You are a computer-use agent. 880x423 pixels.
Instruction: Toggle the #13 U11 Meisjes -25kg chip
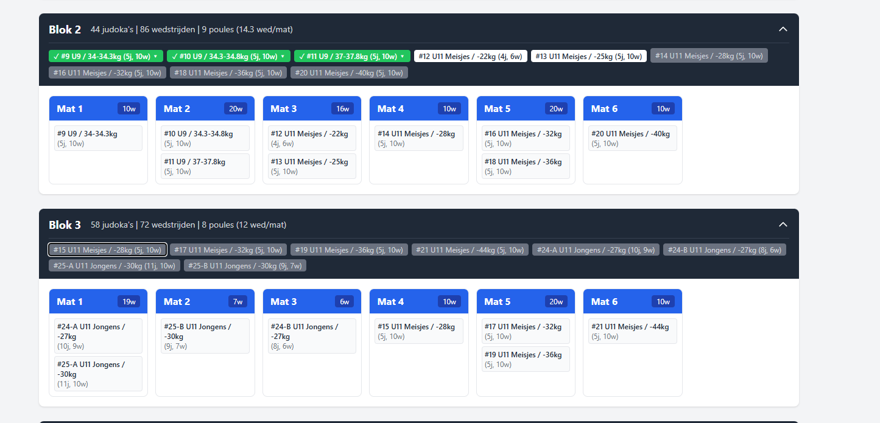point(588,57)
